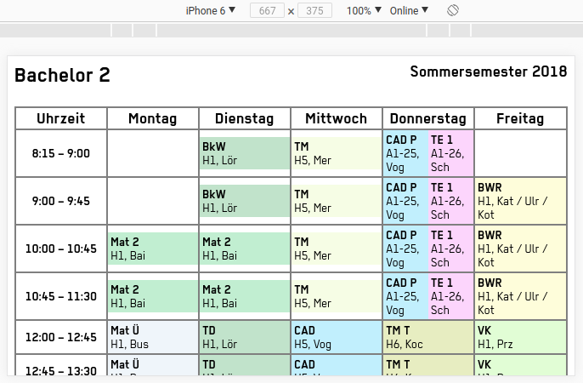The height and width of the screenshot is (383, 583).
Task: Open the iPhone 6 device dropdown
Action: pyautogui.click(x=210, y=10)
